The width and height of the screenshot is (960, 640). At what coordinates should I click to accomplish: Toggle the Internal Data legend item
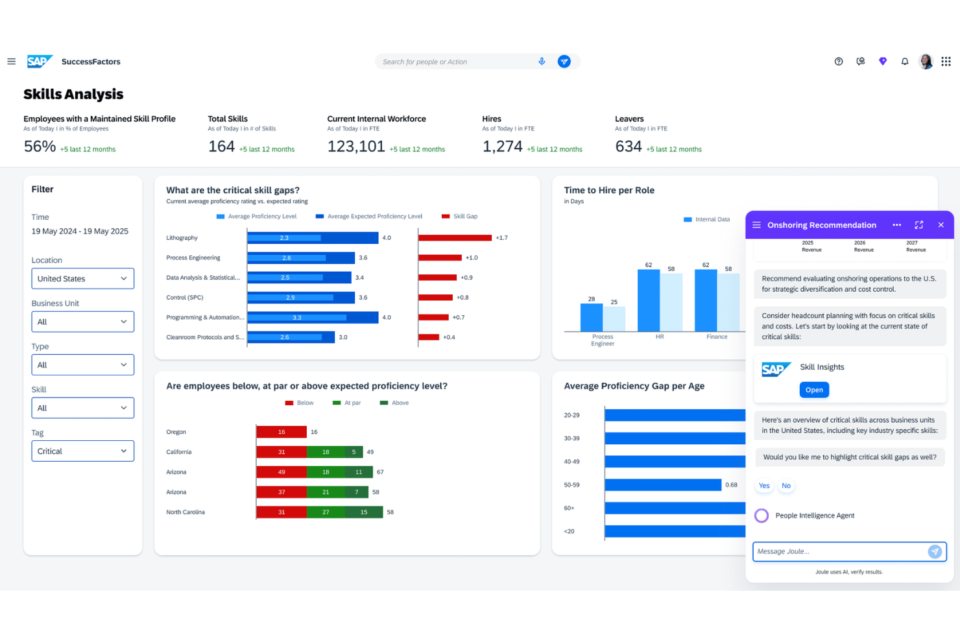click(x=706, y=220)
